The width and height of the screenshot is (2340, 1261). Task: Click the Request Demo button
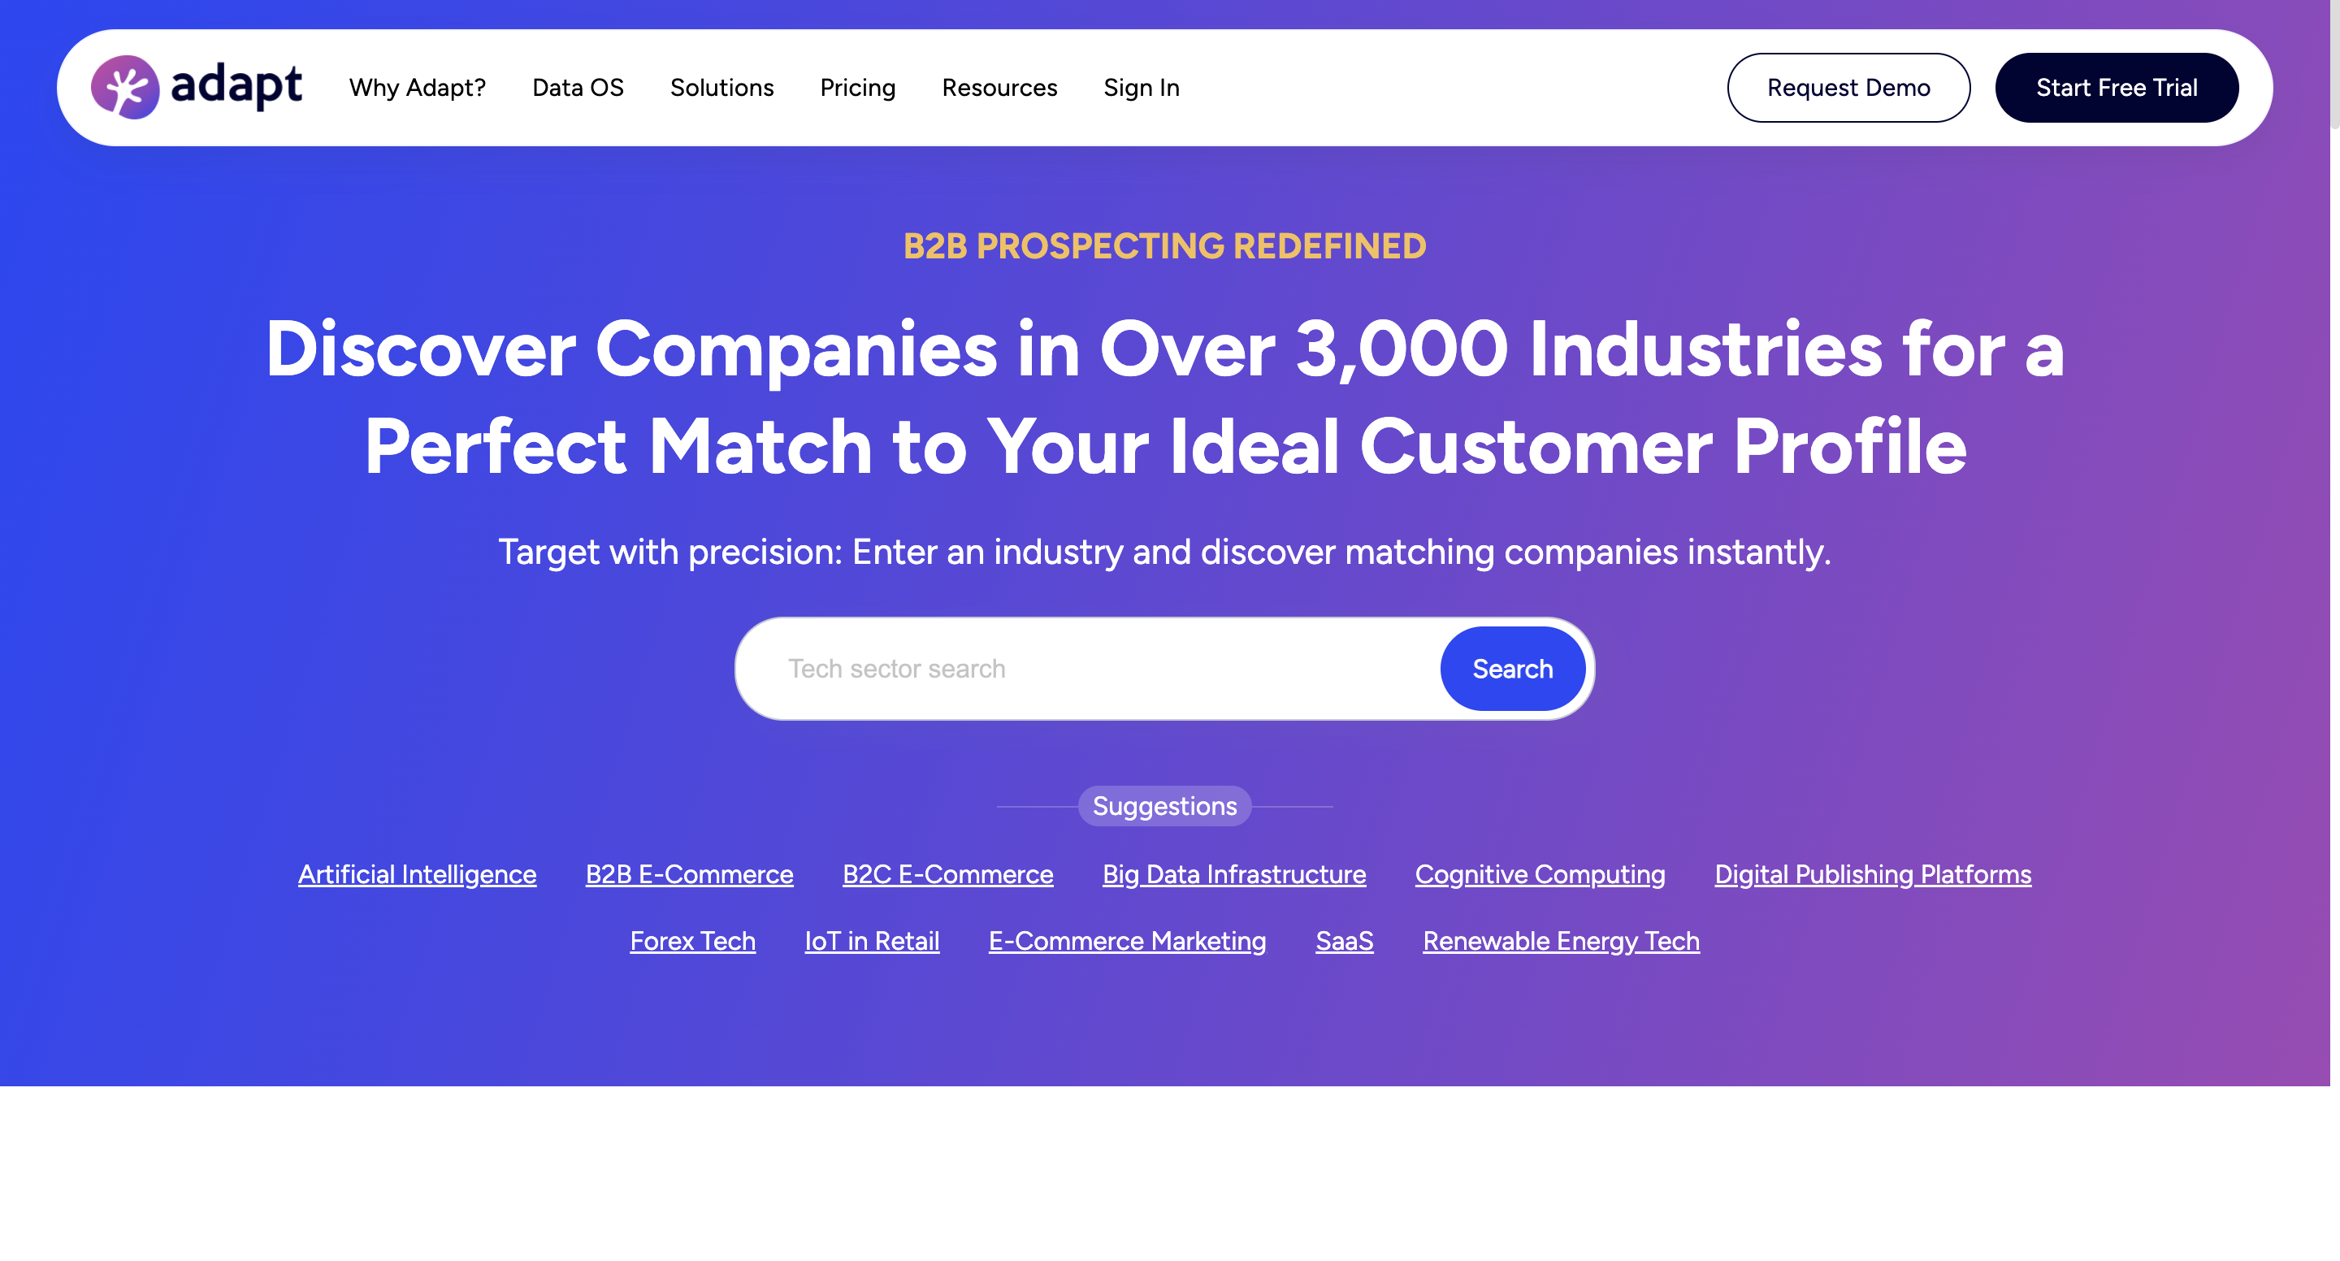(1848, 88)
